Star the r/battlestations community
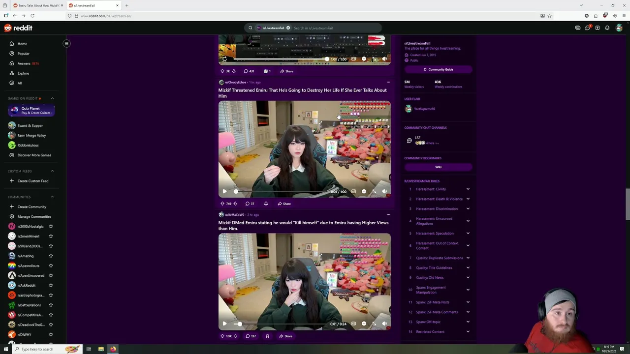 pos(51,305)
